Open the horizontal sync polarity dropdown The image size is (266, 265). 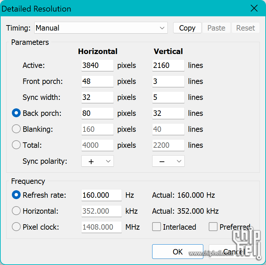click(98, 161)
